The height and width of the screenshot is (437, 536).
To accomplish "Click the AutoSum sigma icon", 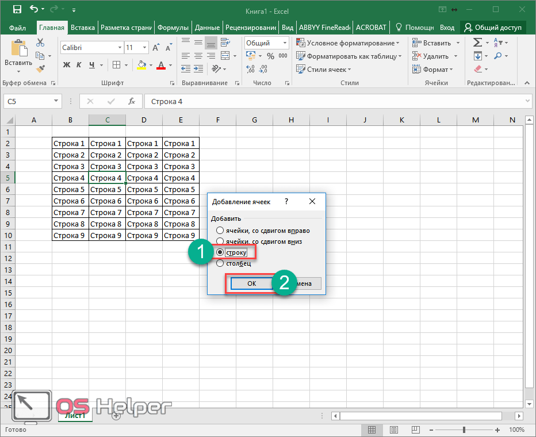I will (477, 43).
